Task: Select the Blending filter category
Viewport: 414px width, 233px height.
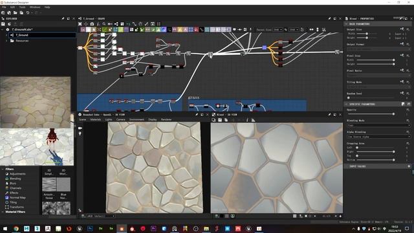Action: [15, 179]
